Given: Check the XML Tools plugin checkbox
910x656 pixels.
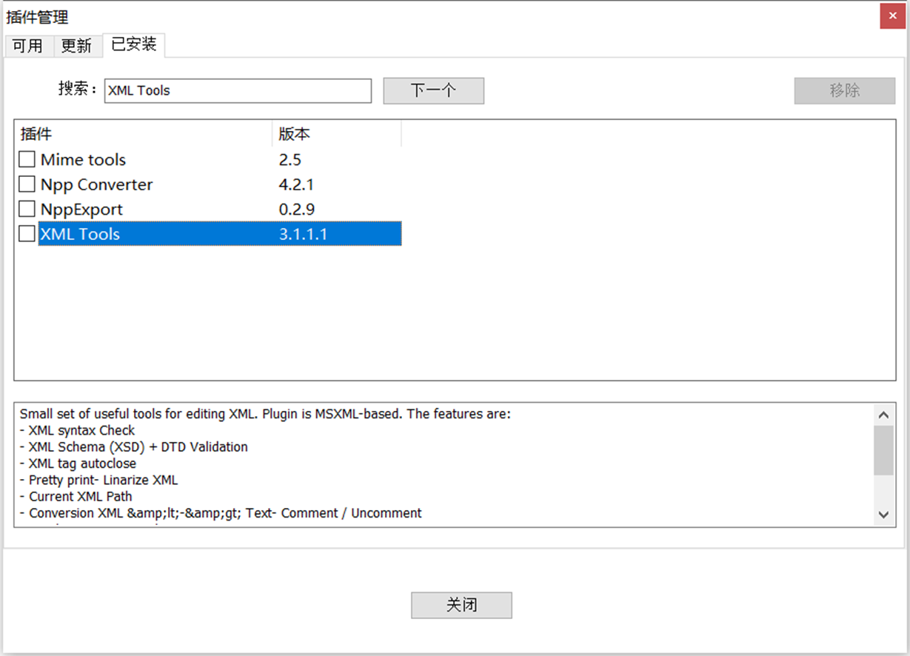Looking at the screenshot, I should 27,234.
